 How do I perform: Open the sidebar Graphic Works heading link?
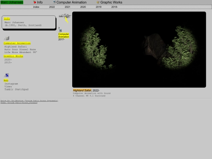click(x=13, y=56)
